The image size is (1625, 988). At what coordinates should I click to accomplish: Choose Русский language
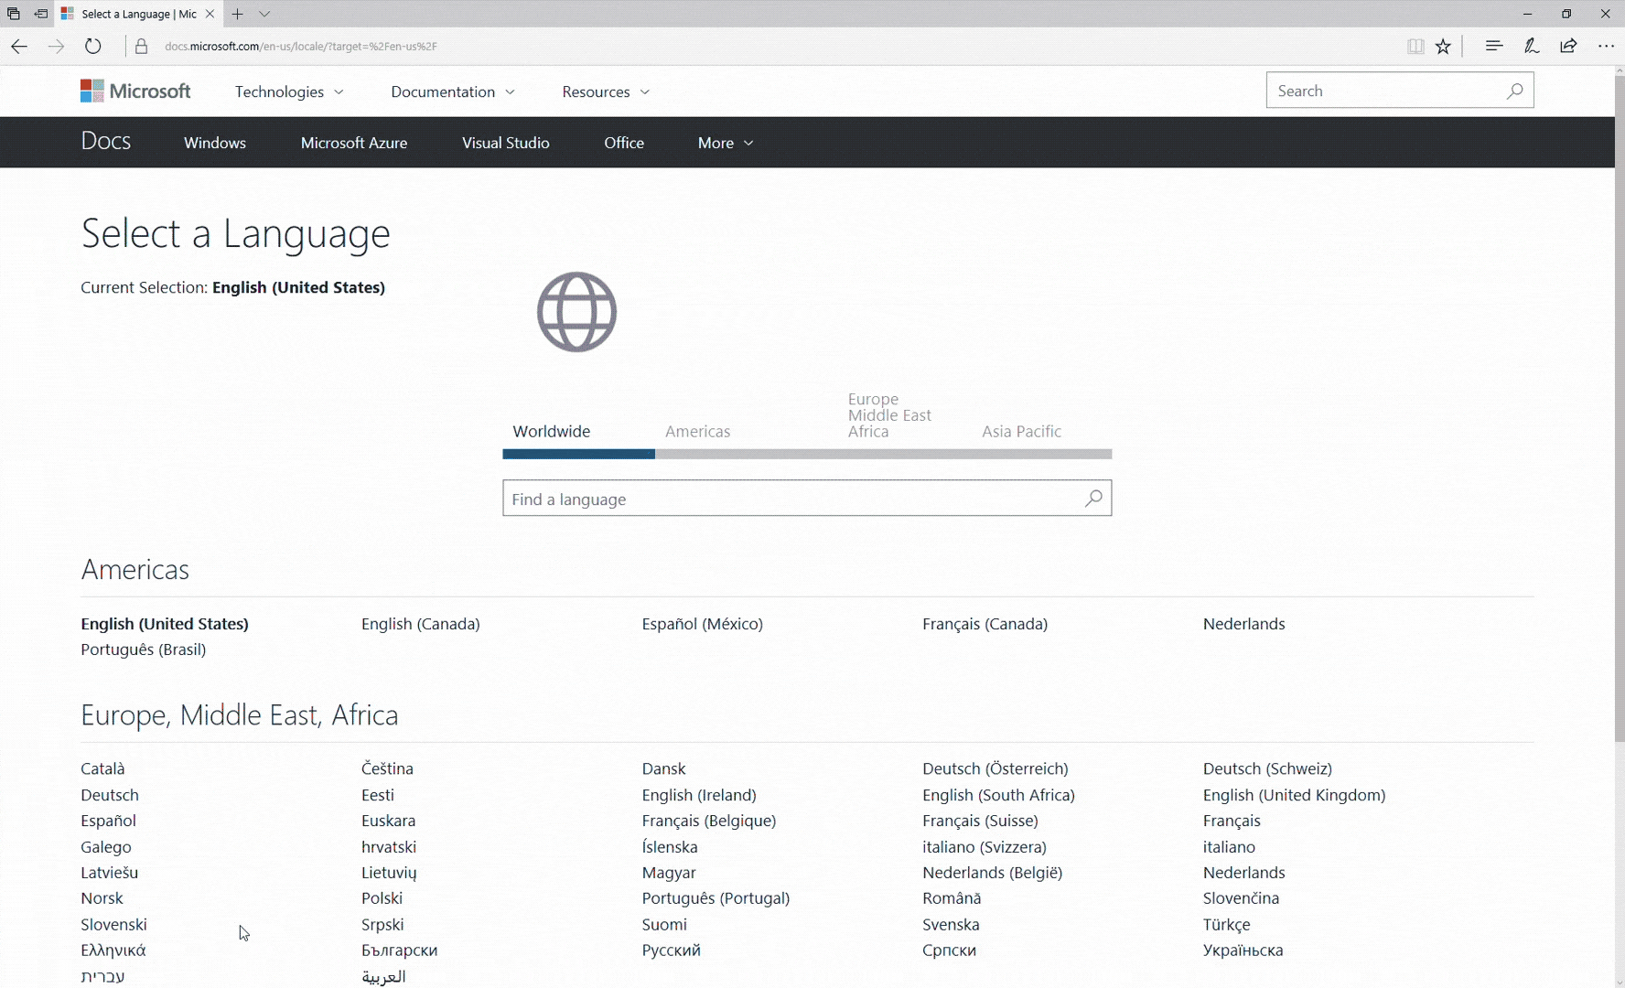pyautogui.click(x=671, y=950)
